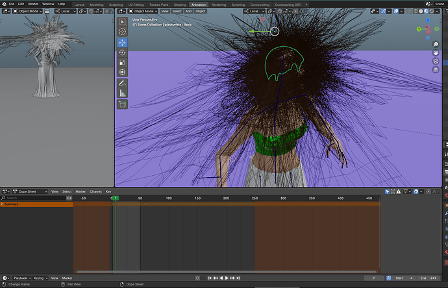
Task: Click the Dope Sheet channel Search field
Action: [34, 198]
